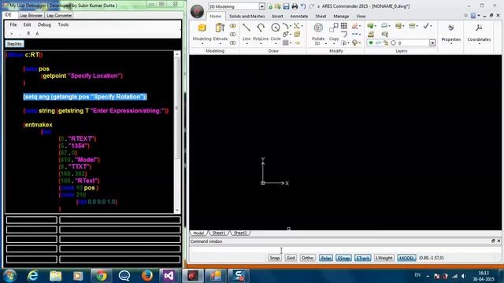504x283 pixels.
Task: Expand the Line tool dropdown arrow
Action: click(x=246, y=44)
